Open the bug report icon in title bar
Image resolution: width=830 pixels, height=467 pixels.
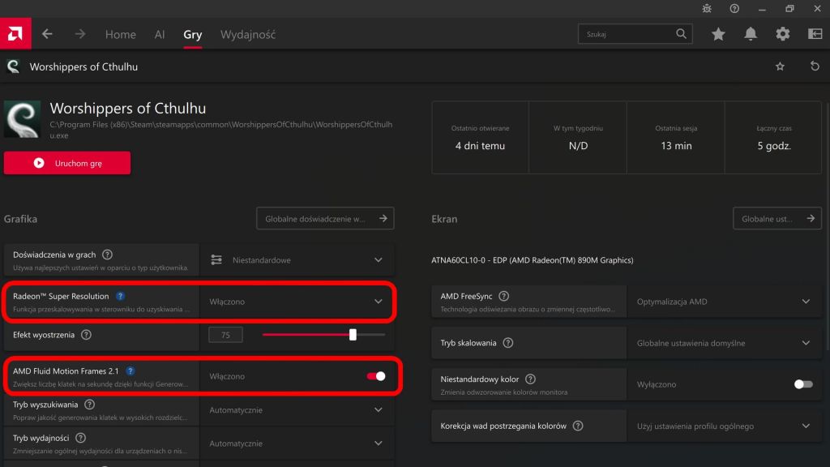pyautogui.click(x=707, y=8)
